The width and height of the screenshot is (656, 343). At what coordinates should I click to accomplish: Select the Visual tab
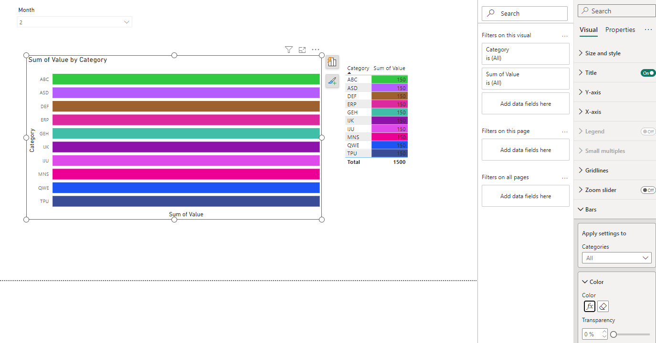(588, 30)
